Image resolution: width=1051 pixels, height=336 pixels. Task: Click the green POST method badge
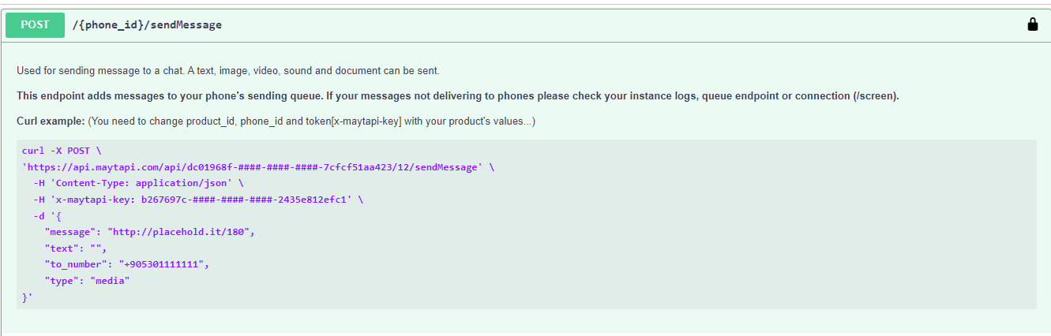(x=35, y=24)
